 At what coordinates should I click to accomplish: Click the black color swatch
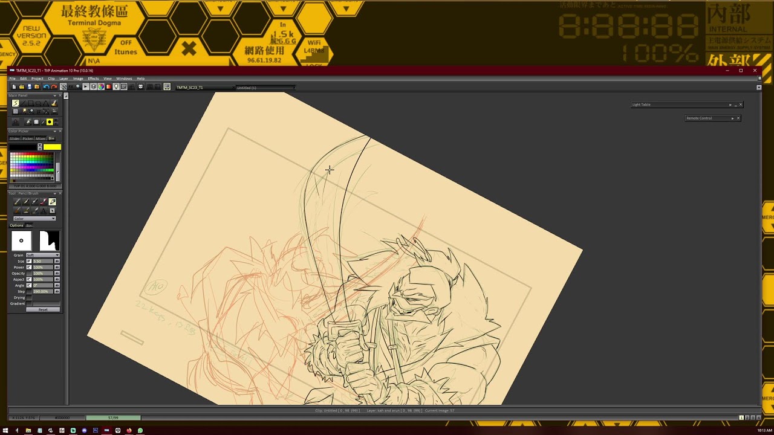(23, 147)
